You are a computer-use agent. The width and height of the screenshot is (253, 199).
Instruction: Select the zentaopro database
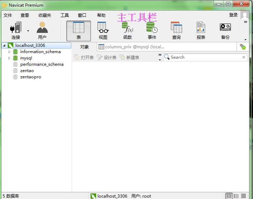pos(31,77)
